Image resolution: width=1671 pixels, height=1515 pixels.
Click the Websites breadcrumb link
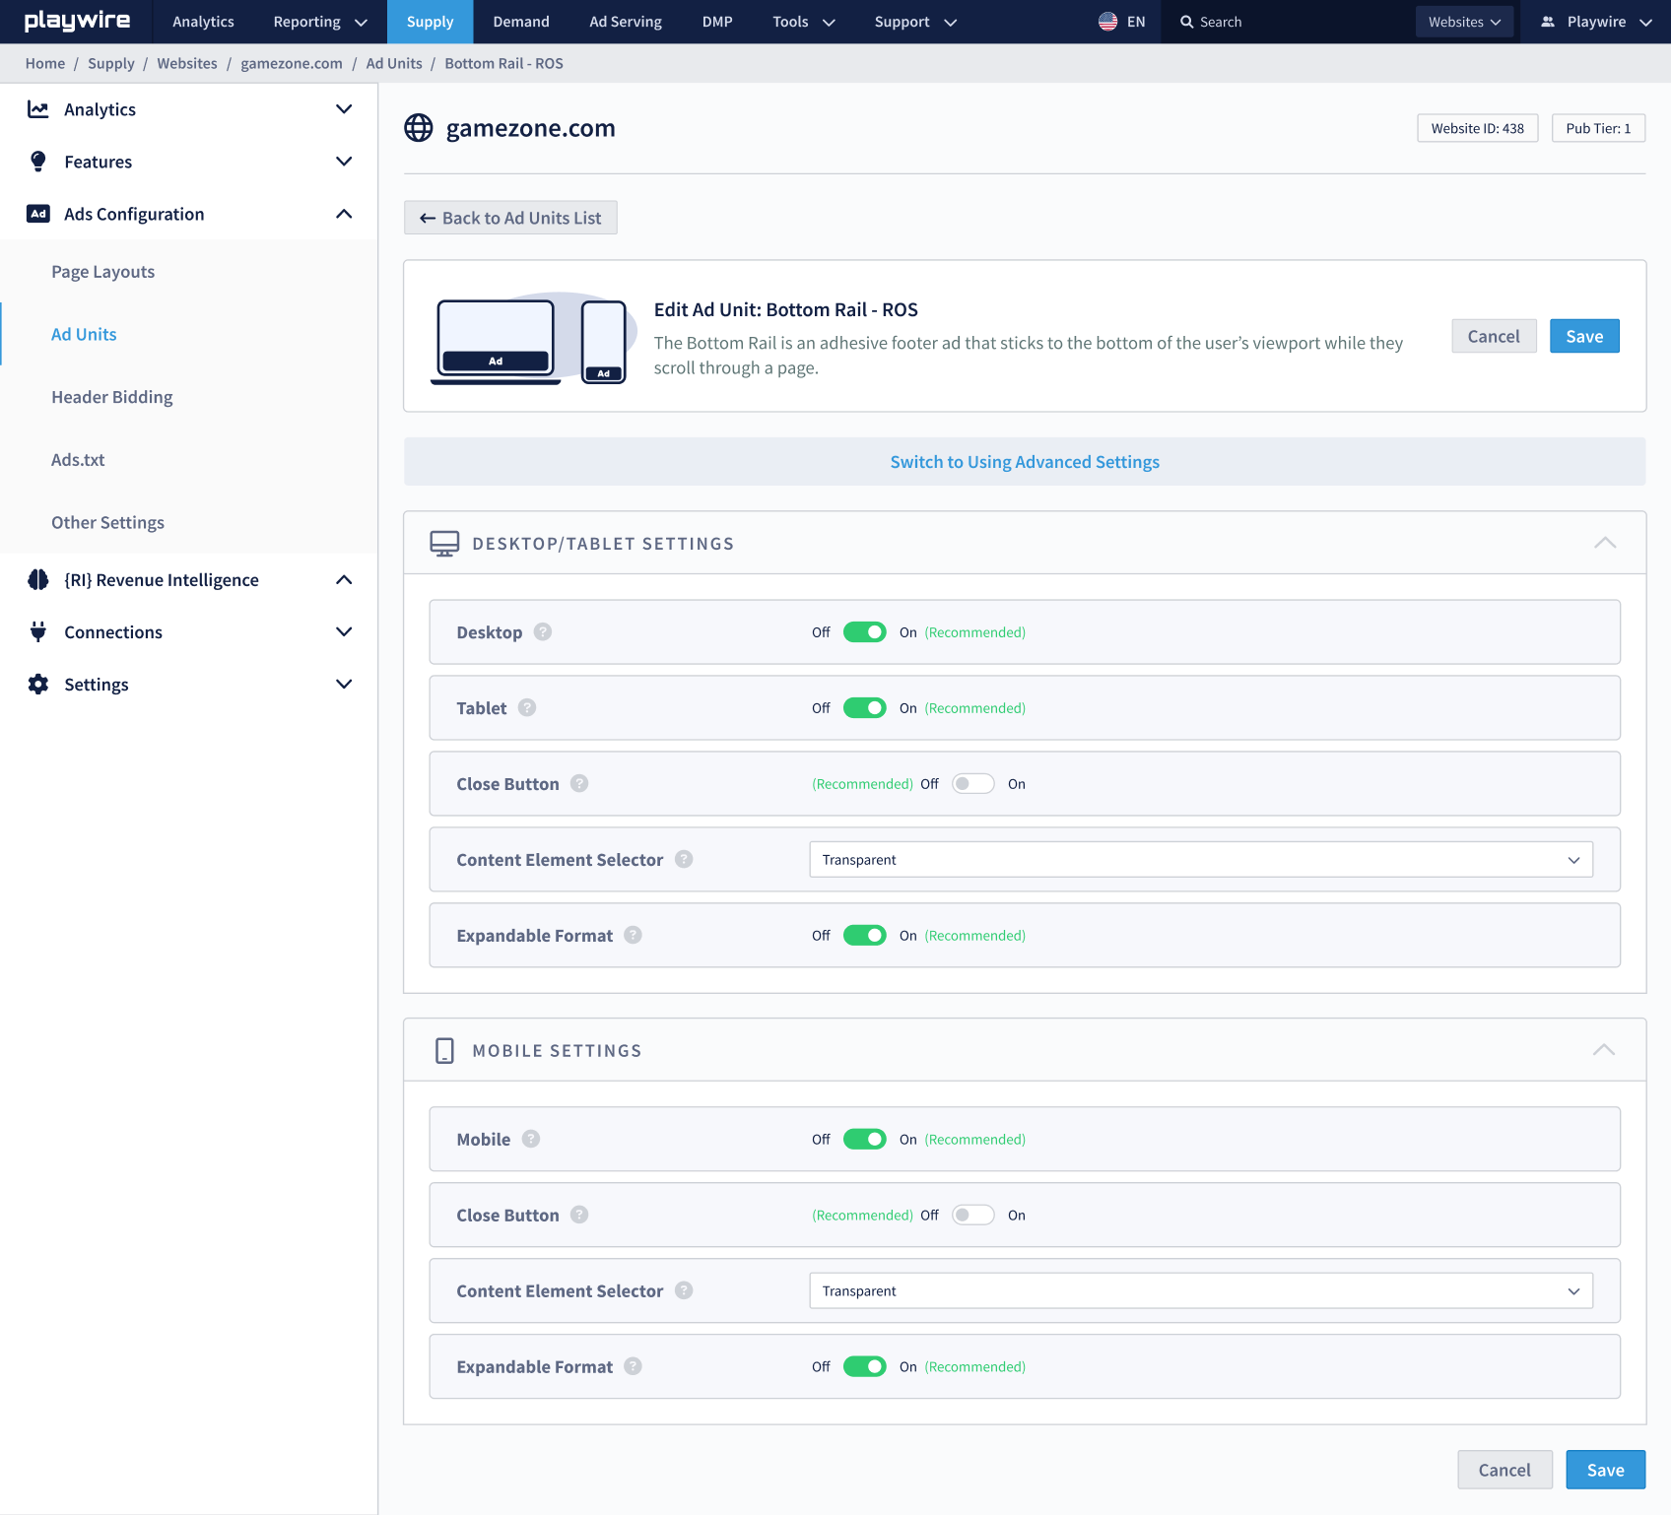pos(187,63)
